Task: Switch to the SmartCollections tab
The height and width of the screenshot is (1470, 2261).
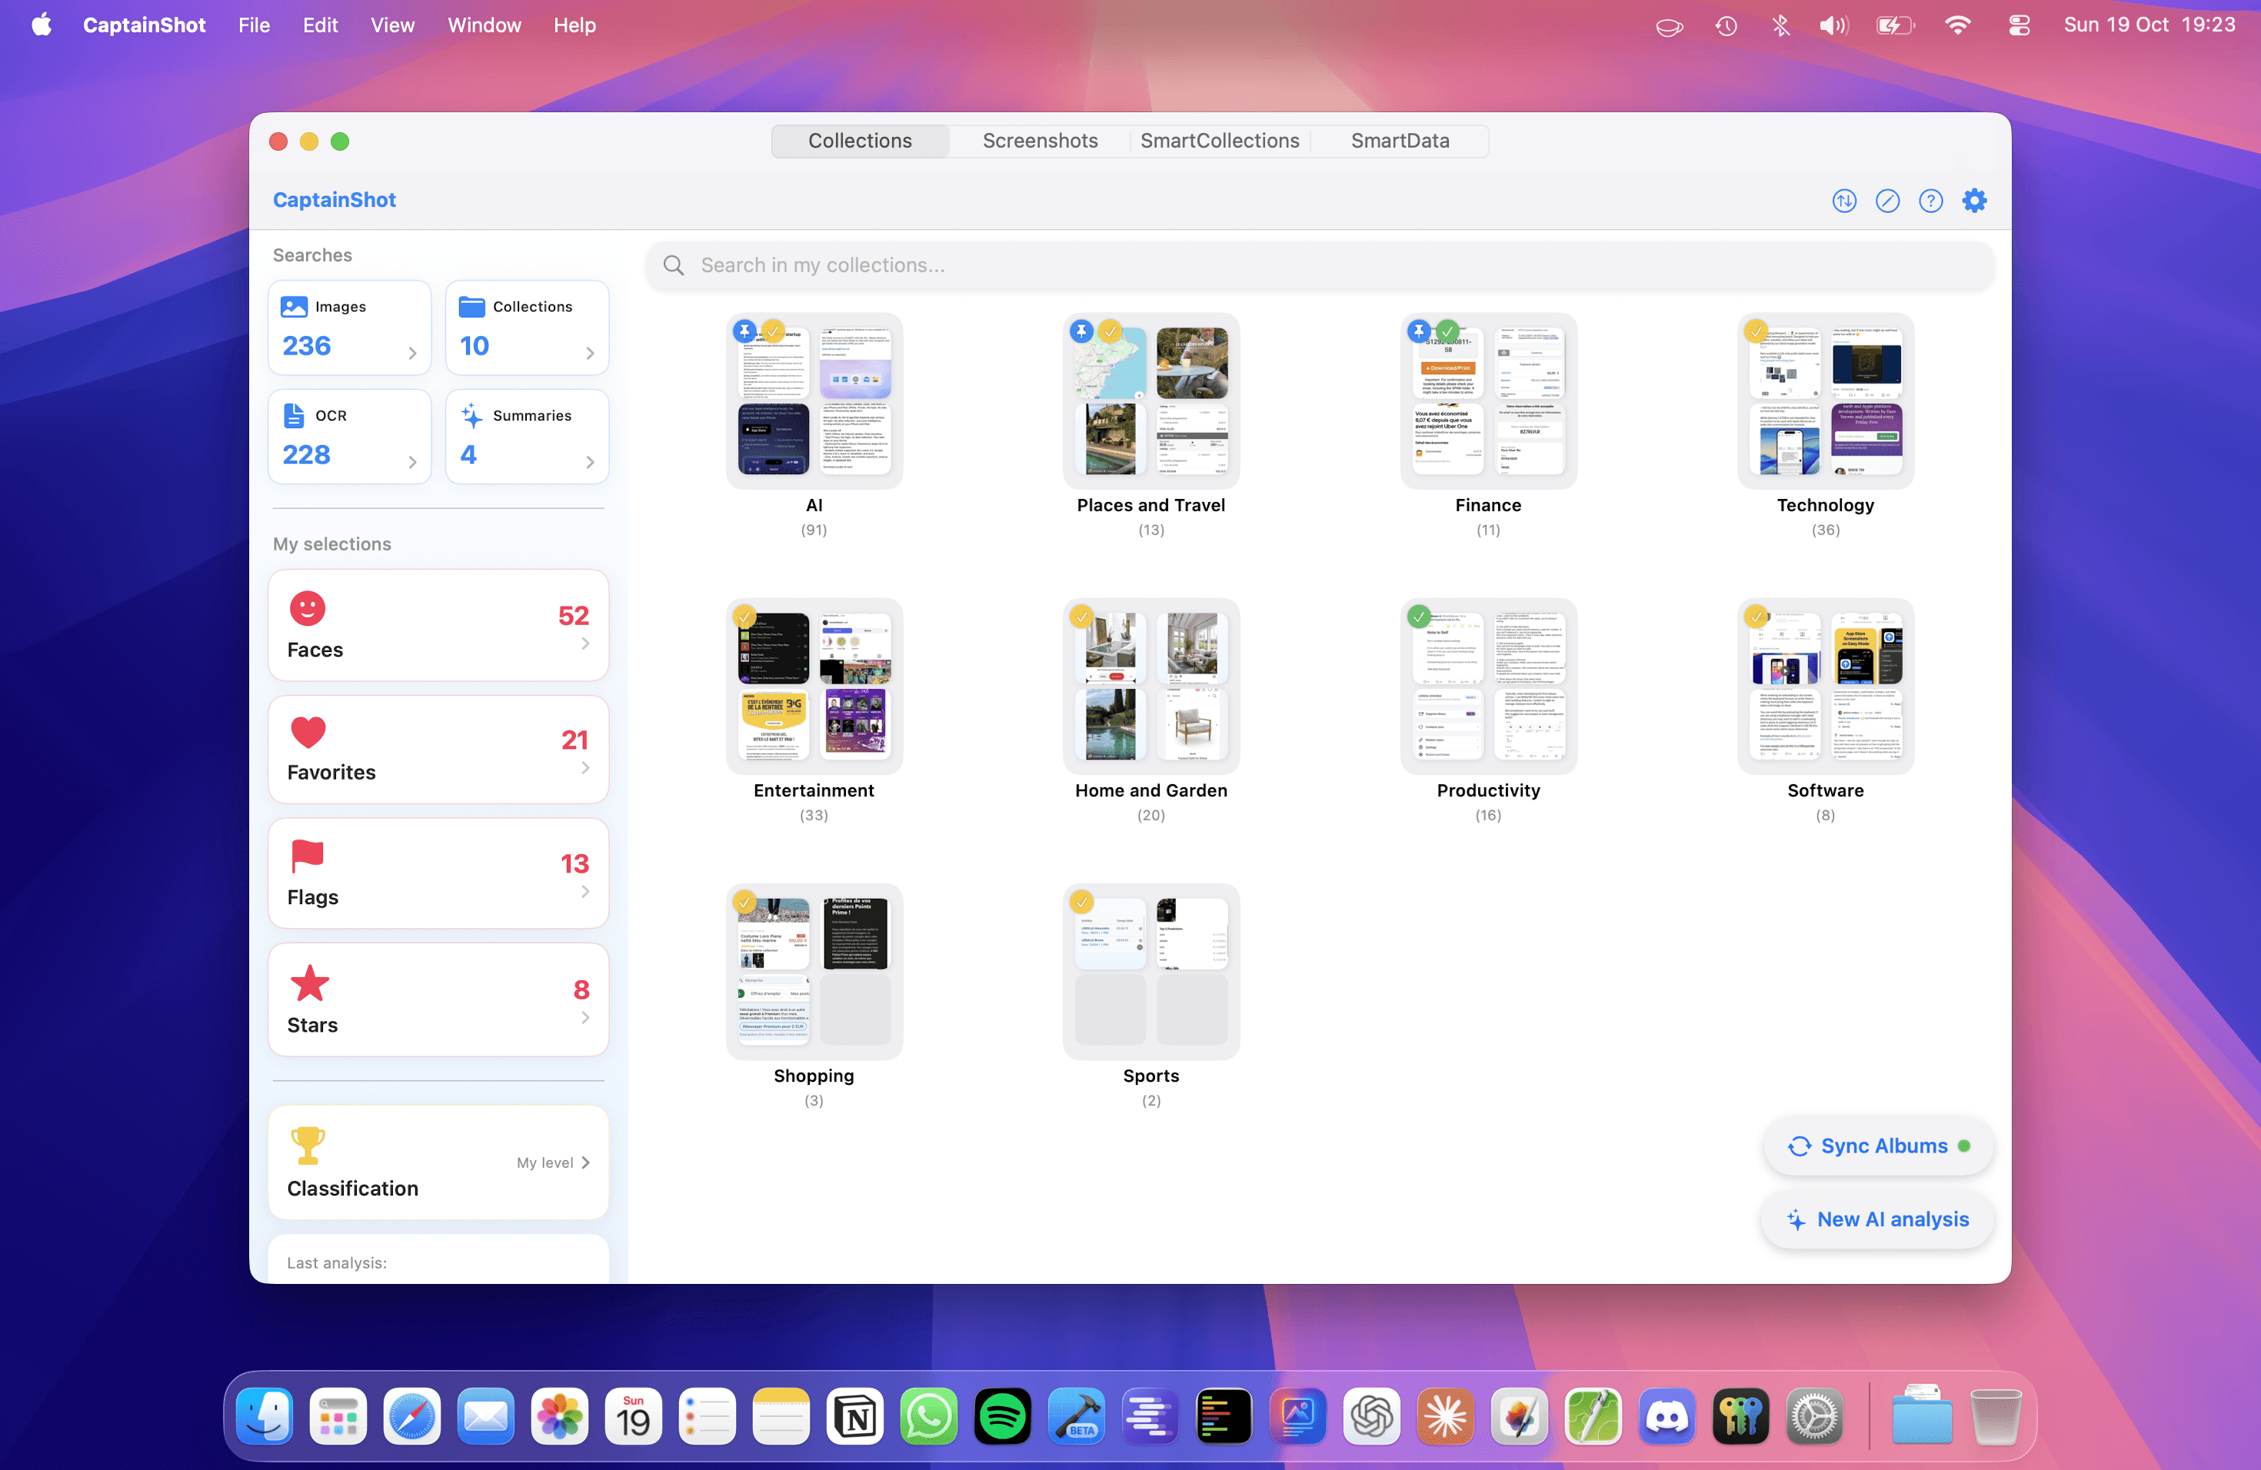Action: 1219,141
